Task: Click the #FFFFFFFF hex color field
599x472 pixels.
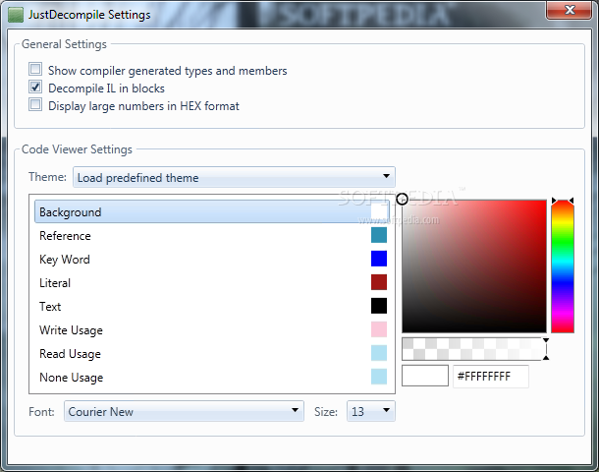Action: 491,377
